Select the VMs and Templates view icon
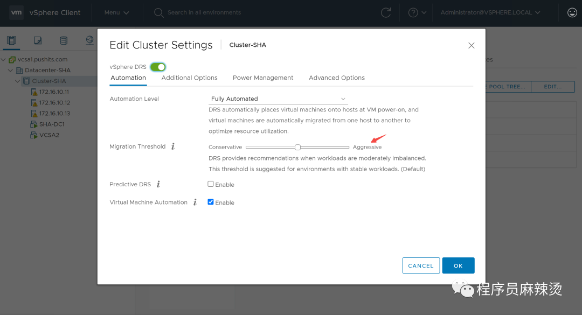This screenshot has height=315, width=582. 38,40
